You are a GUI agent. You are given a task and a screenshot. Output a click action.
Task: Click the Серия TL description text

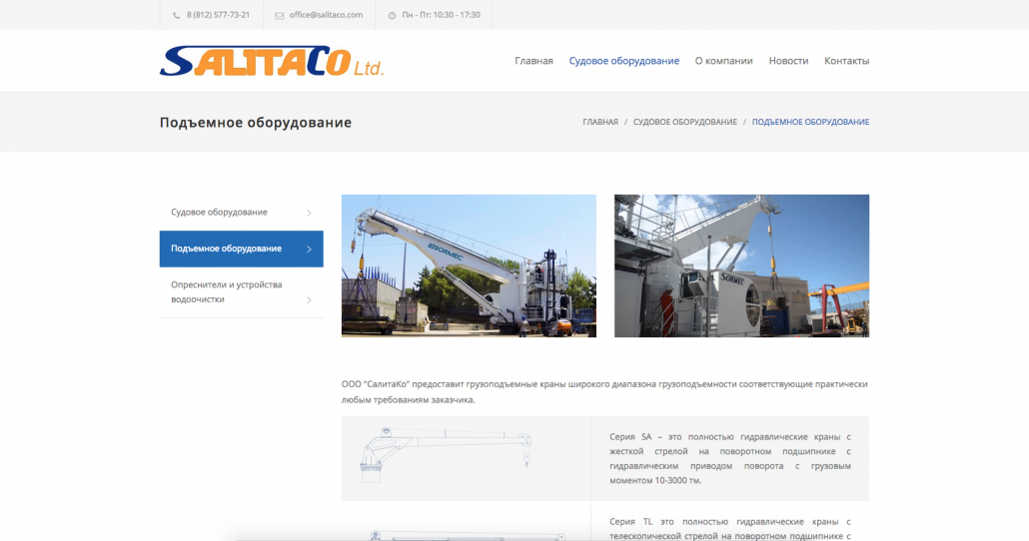pyautogui.click(x=729, y=529)
